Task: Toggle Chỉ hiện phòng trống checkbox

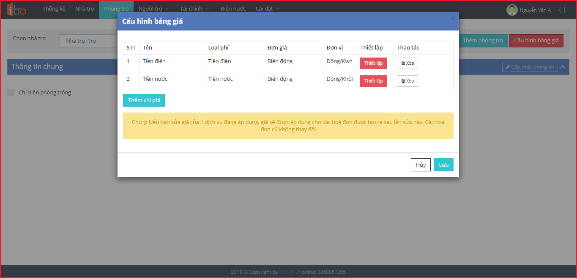Action: pos(11,93)
